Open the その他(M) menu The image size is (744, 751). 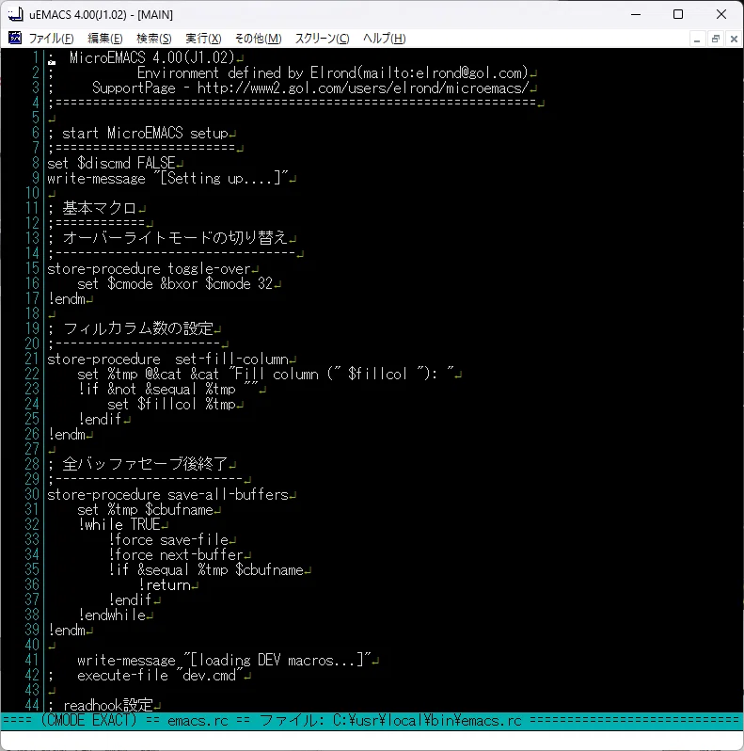258,39
